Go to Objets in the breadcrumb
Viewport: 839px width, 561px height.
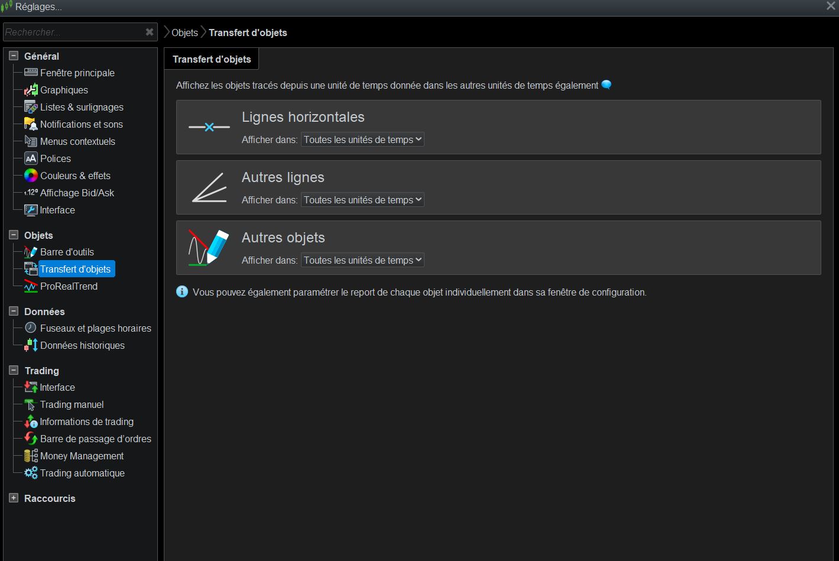184,33
